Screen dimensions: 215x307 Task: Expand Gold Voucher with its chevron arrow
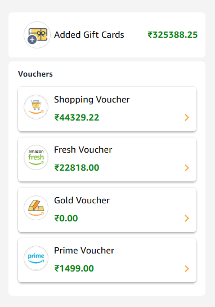click(187, 219)
